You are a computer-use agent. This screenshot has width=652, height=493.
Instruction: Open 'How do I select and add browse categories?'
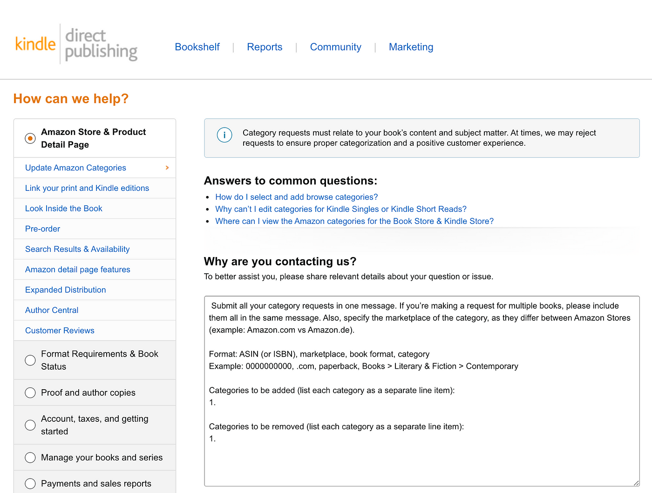(296, 197)
